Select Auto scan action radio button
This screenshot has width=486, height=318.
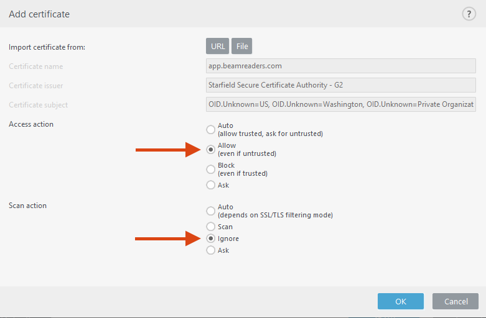point(211,211)
